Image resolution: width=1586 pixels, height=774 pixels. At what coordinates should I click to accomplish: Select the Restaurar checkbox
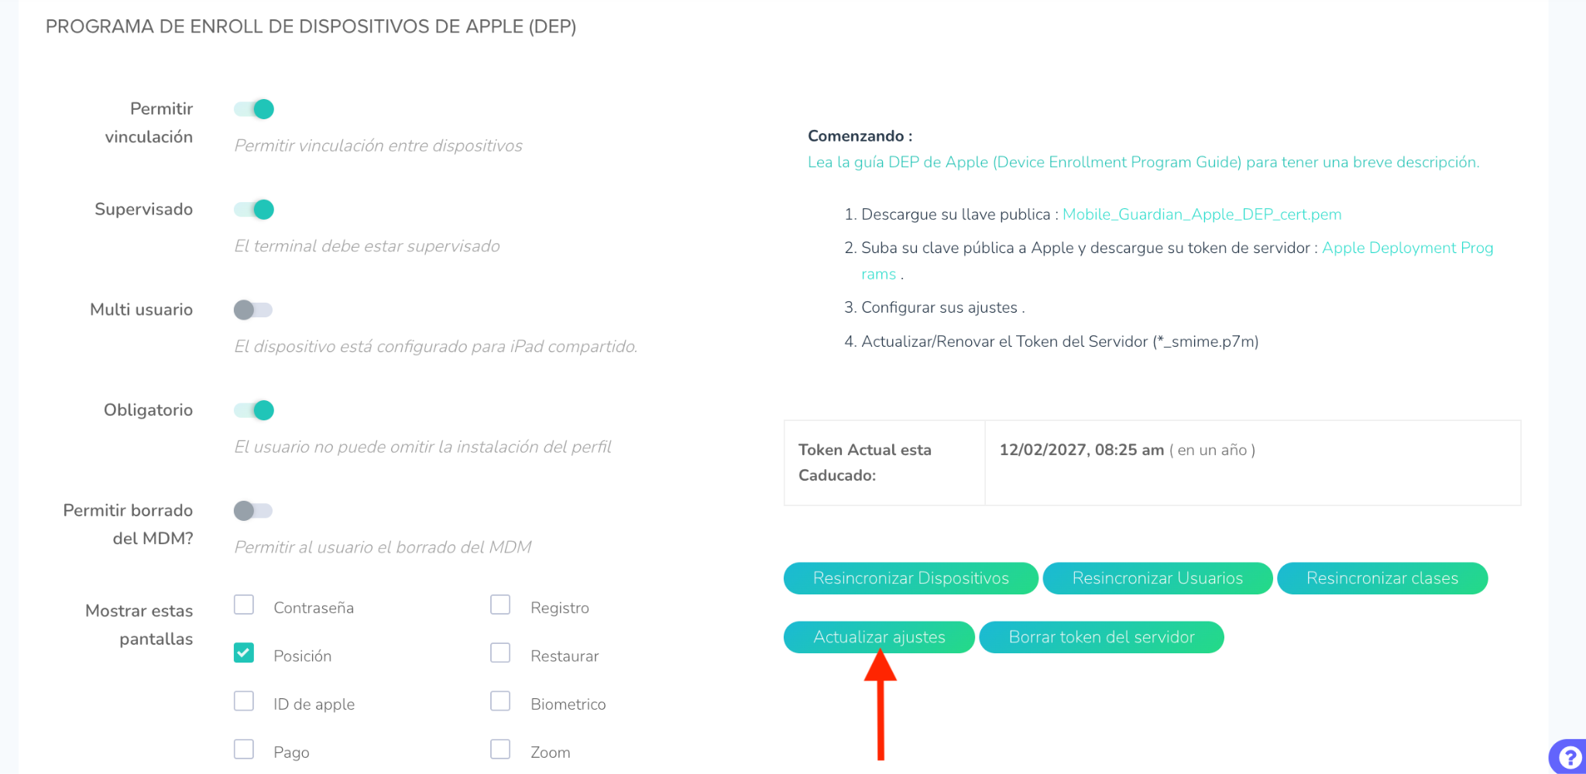pos(500,653)
